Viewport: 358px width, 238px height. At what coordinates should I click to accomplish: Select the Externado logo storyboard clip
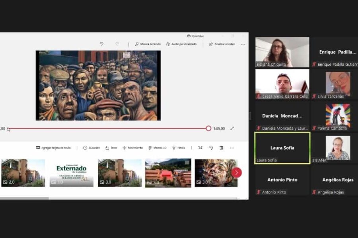click(x=72, y=173)
